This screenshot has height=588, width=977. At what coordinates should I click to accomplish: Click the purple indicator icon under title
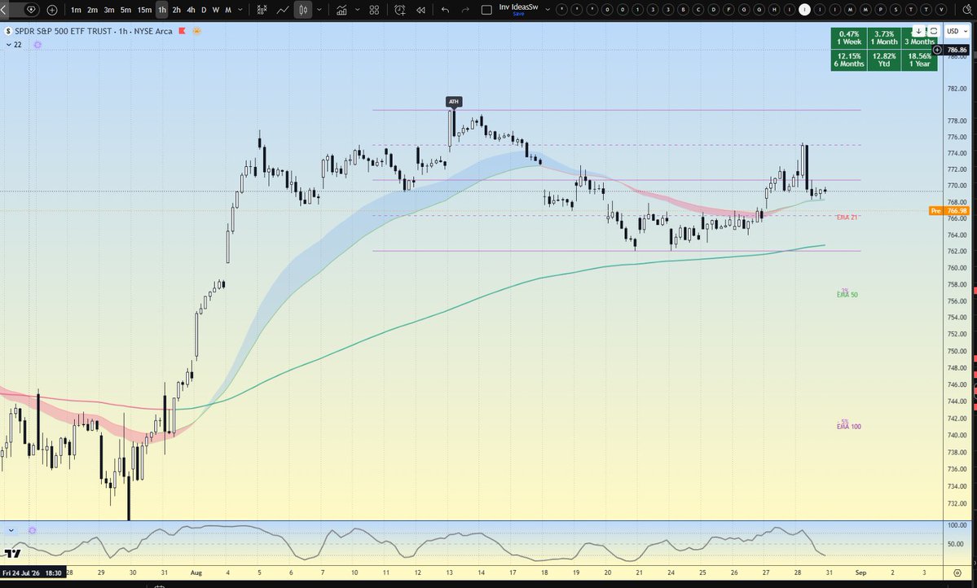click(x=37, y=45)
